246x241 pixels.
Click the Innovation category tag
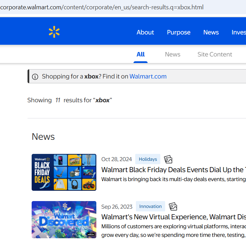[150, 206]
